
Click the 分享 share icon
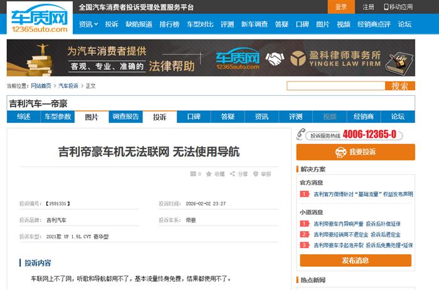coord(233,174)
